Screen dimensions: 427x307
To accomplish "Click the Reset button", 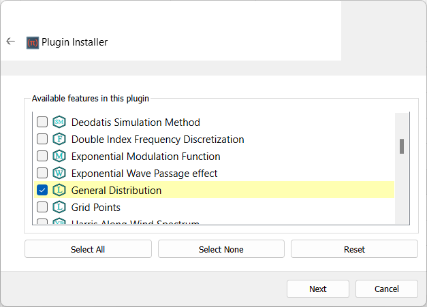I will point(354,249).
